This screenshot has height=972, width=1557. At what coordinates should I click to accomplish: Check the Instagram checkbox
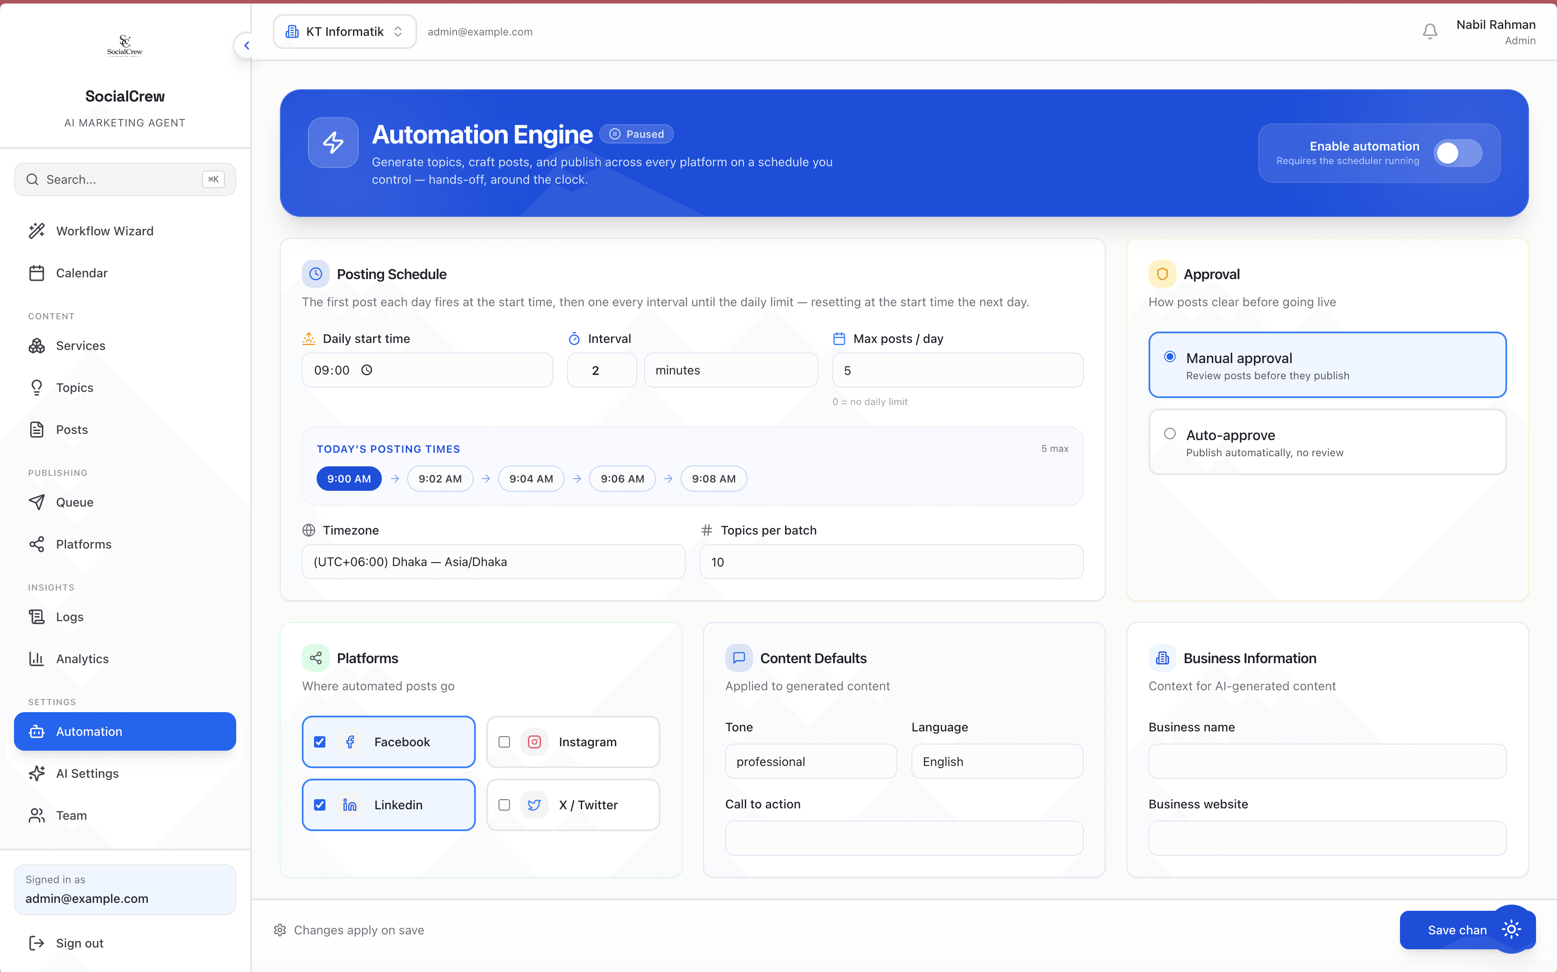(504, 742)
